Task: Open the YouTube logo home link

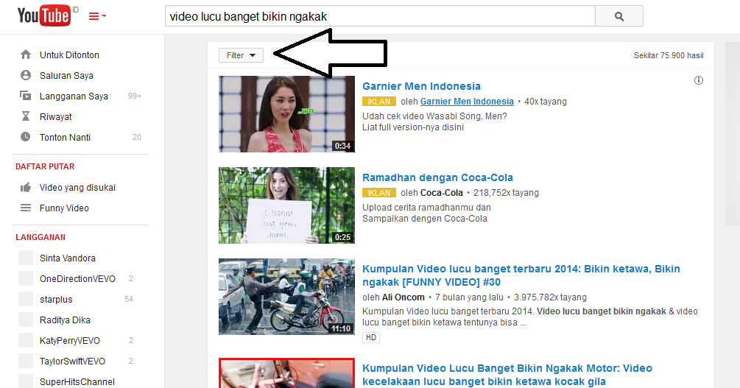Action: (45, 15)
